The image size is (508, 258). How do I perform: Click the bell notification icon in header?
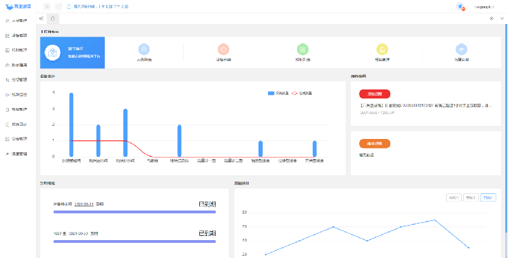click(69, 6)
